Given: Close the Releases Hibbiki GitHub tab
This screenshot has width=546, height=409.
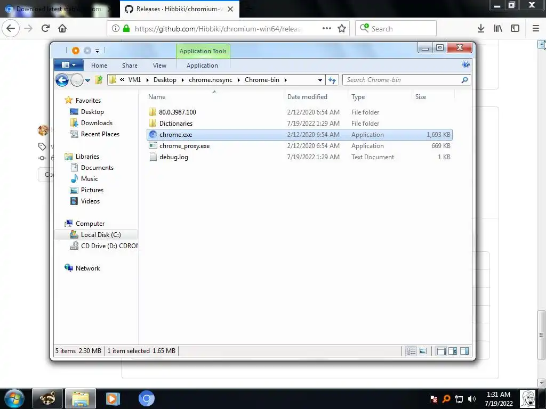Looking at the screenshot, I should coord(230,9).
